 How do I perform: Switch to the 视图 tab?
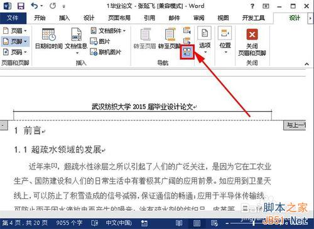pyautogui.click(x=223, y=18)
